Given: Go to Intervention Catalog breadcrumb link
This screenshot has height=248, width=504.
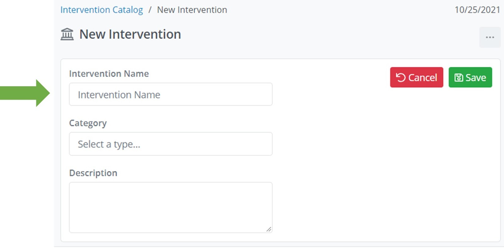Looking at the screenshot, I should tap(101, 10).
